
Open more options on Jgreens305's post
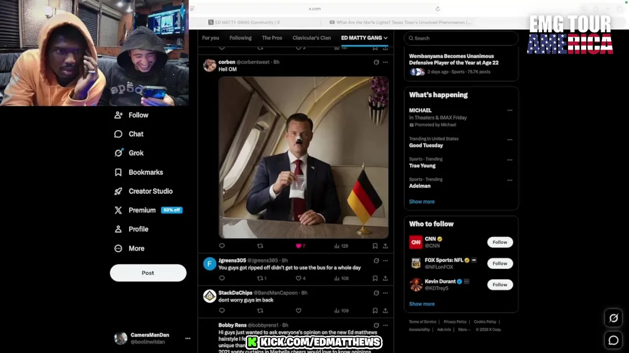(385, 260)
